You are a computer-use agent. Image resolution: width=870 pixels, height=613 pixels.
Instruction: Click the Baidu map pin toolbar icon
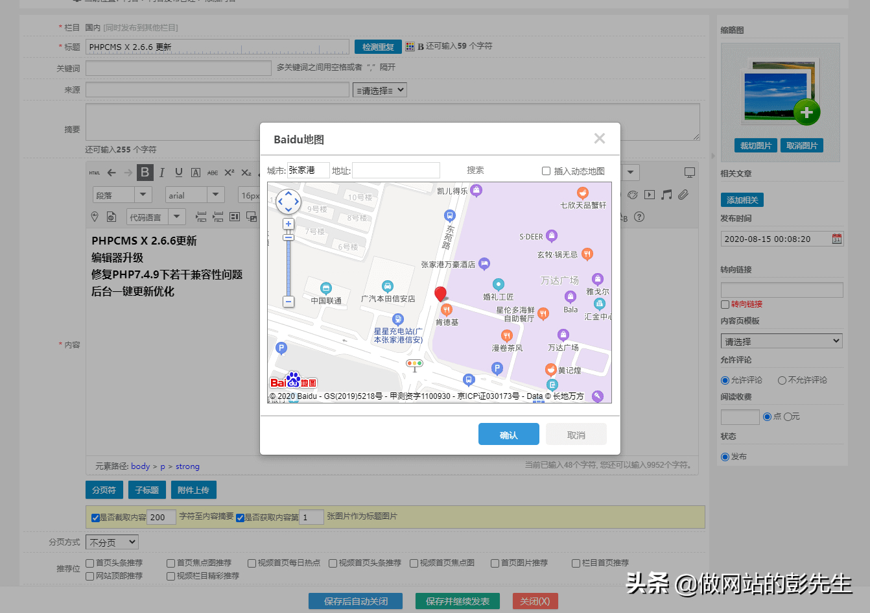tap(95, 217)
